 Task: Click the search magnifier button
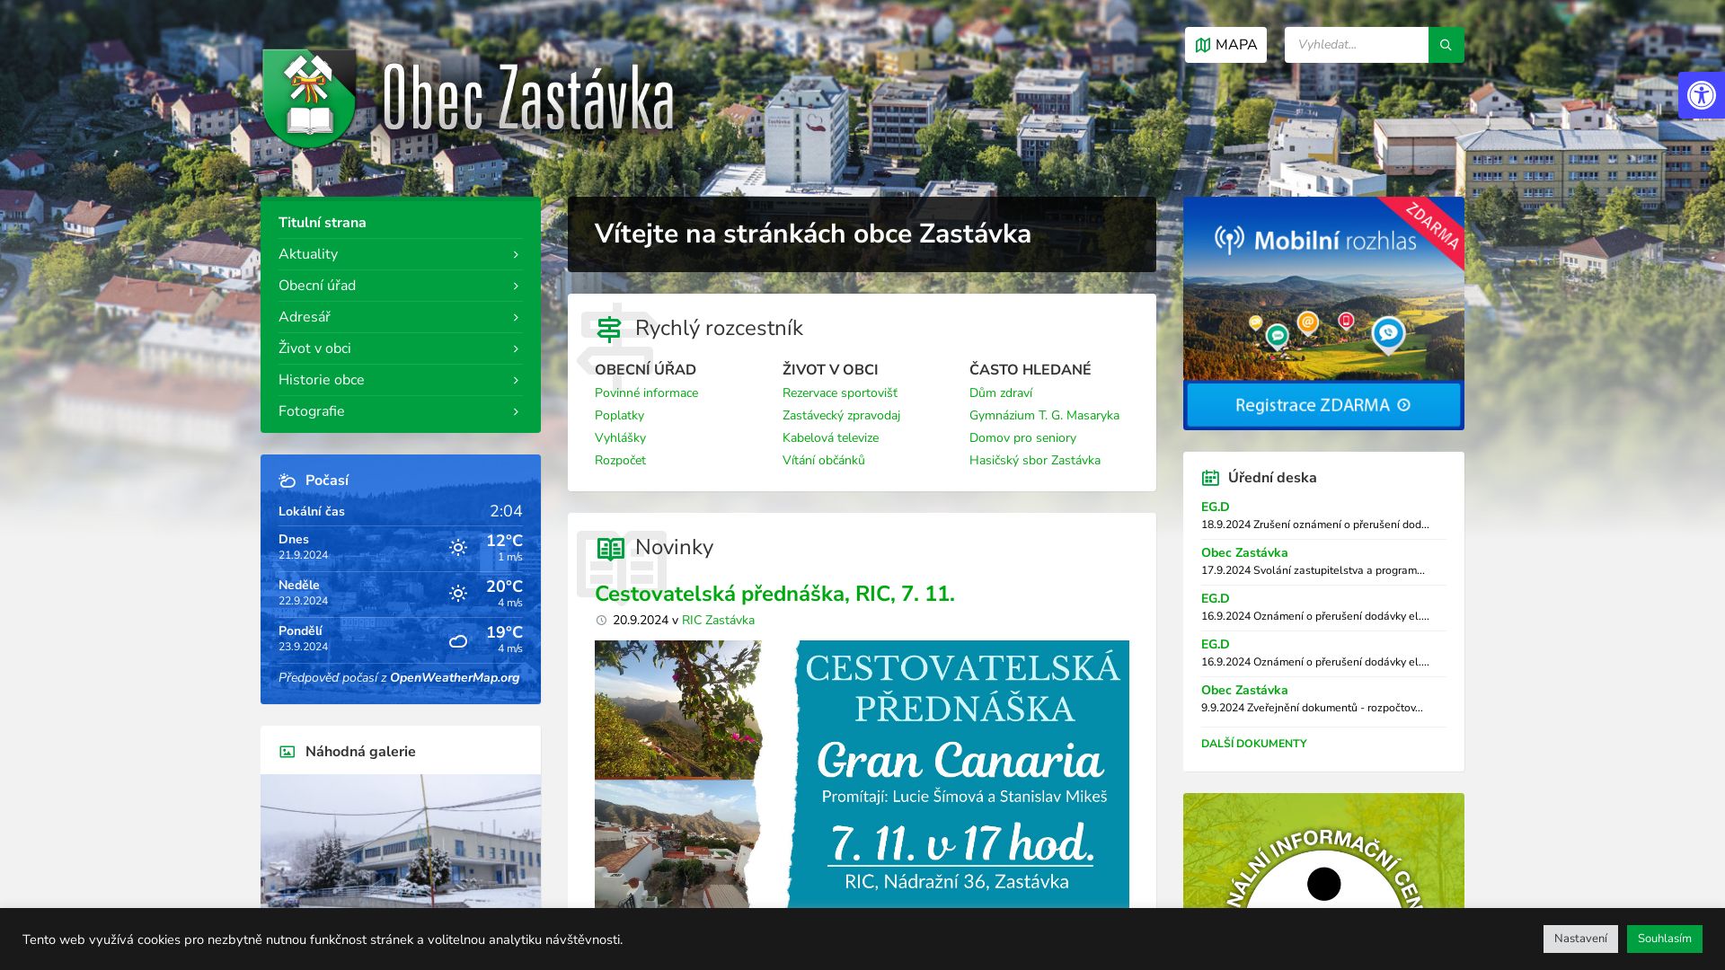tap(1446, 45)
